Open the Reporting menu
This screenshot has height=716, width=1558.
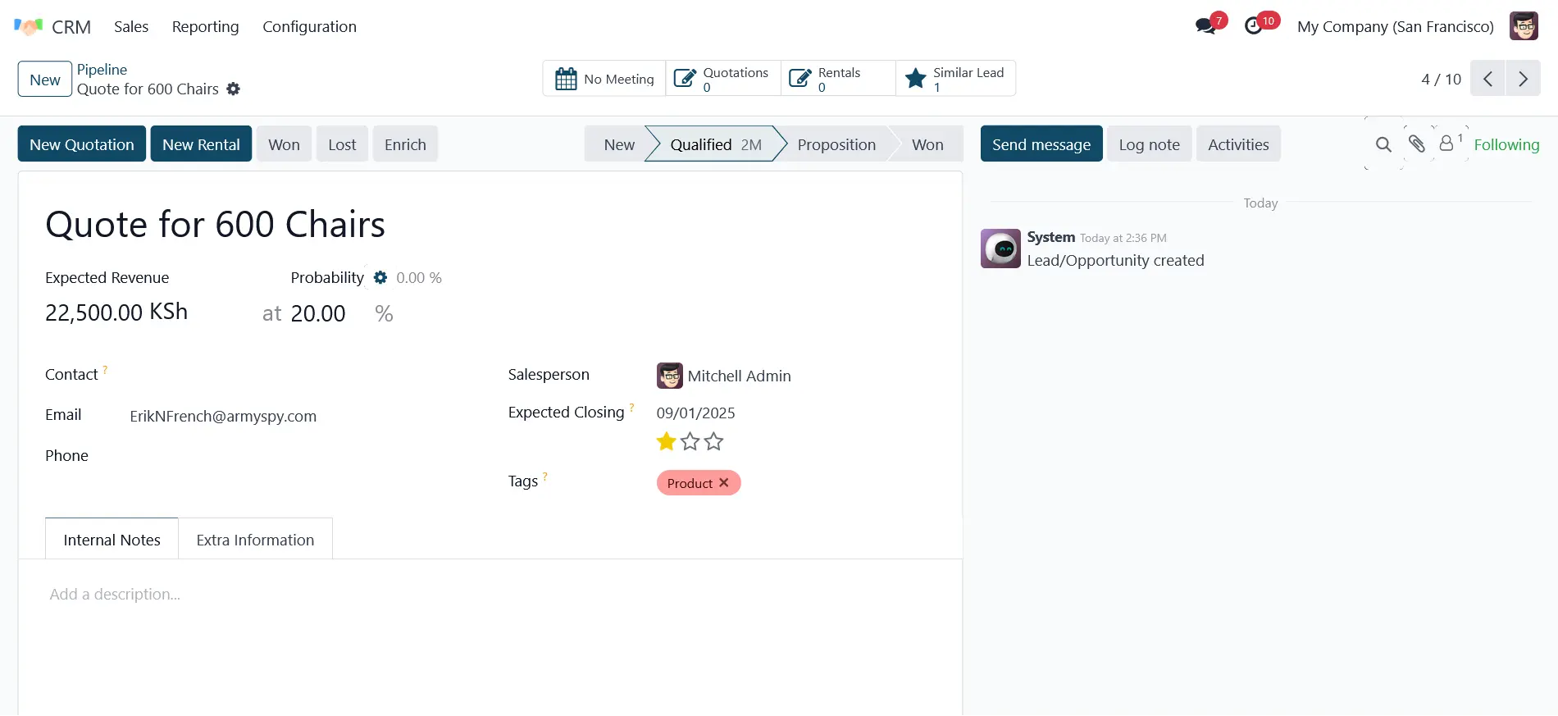tap(205, 26)
